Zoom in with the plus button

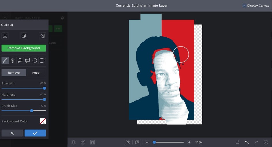(189, 142)
